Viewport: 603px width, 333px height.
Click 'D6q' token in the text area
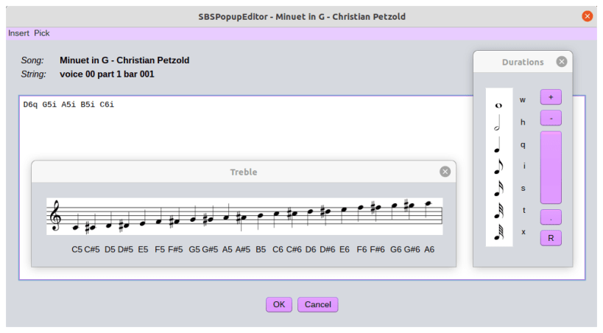30,105
